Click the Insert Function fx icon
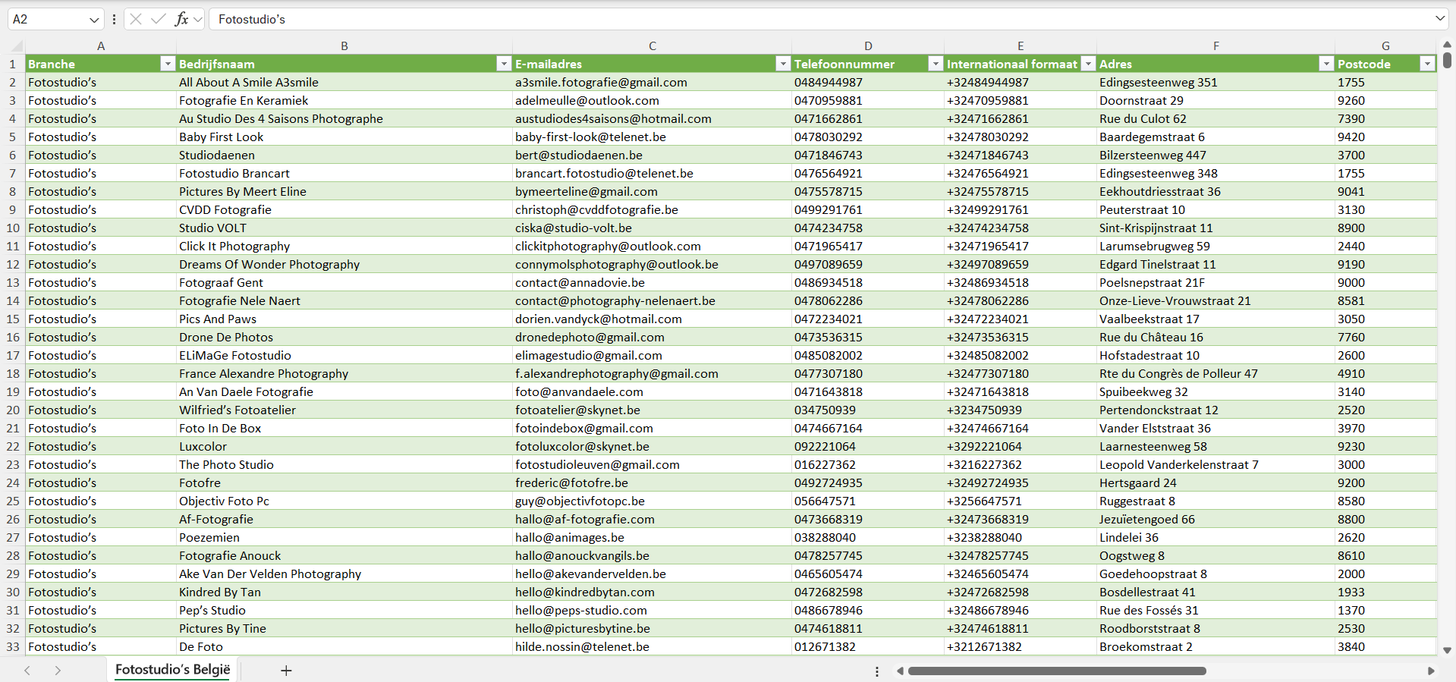The height and width of the screenshot is (682, 1456). (x=181, y=19)
